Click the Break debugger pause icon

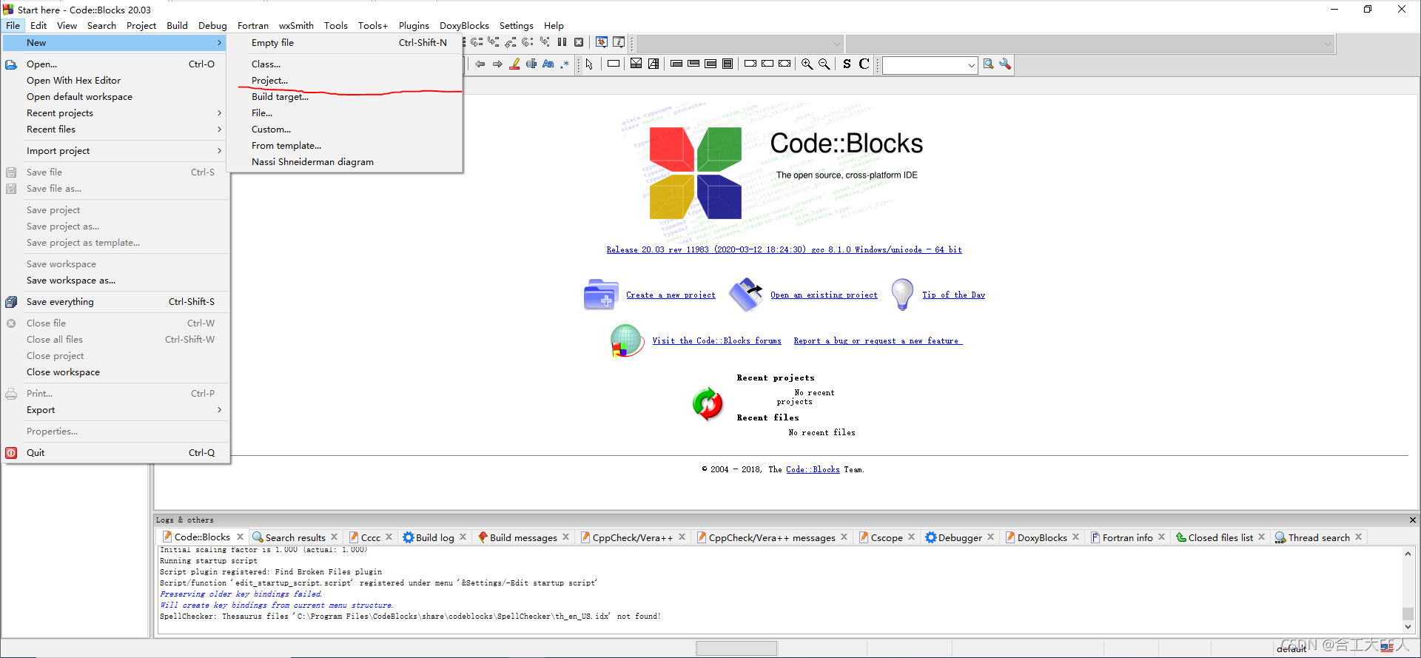tap(562, 42)
